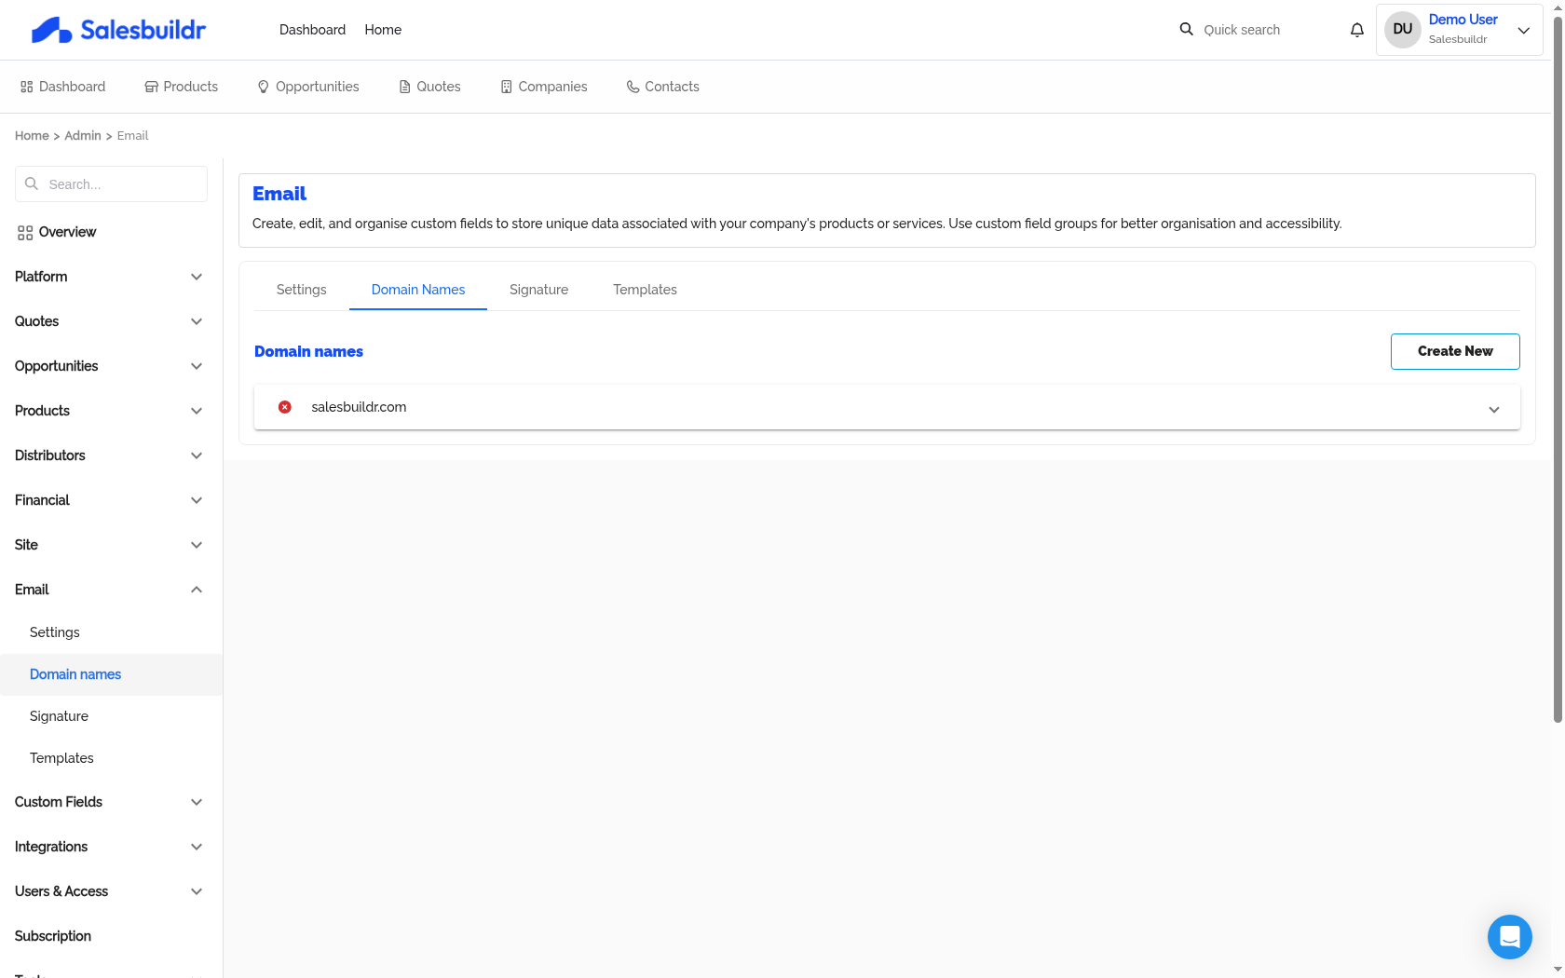This screenshot has width=1565, height=978.
Task: Expand the Products sidebar section
Action: (x=111, y=411)
